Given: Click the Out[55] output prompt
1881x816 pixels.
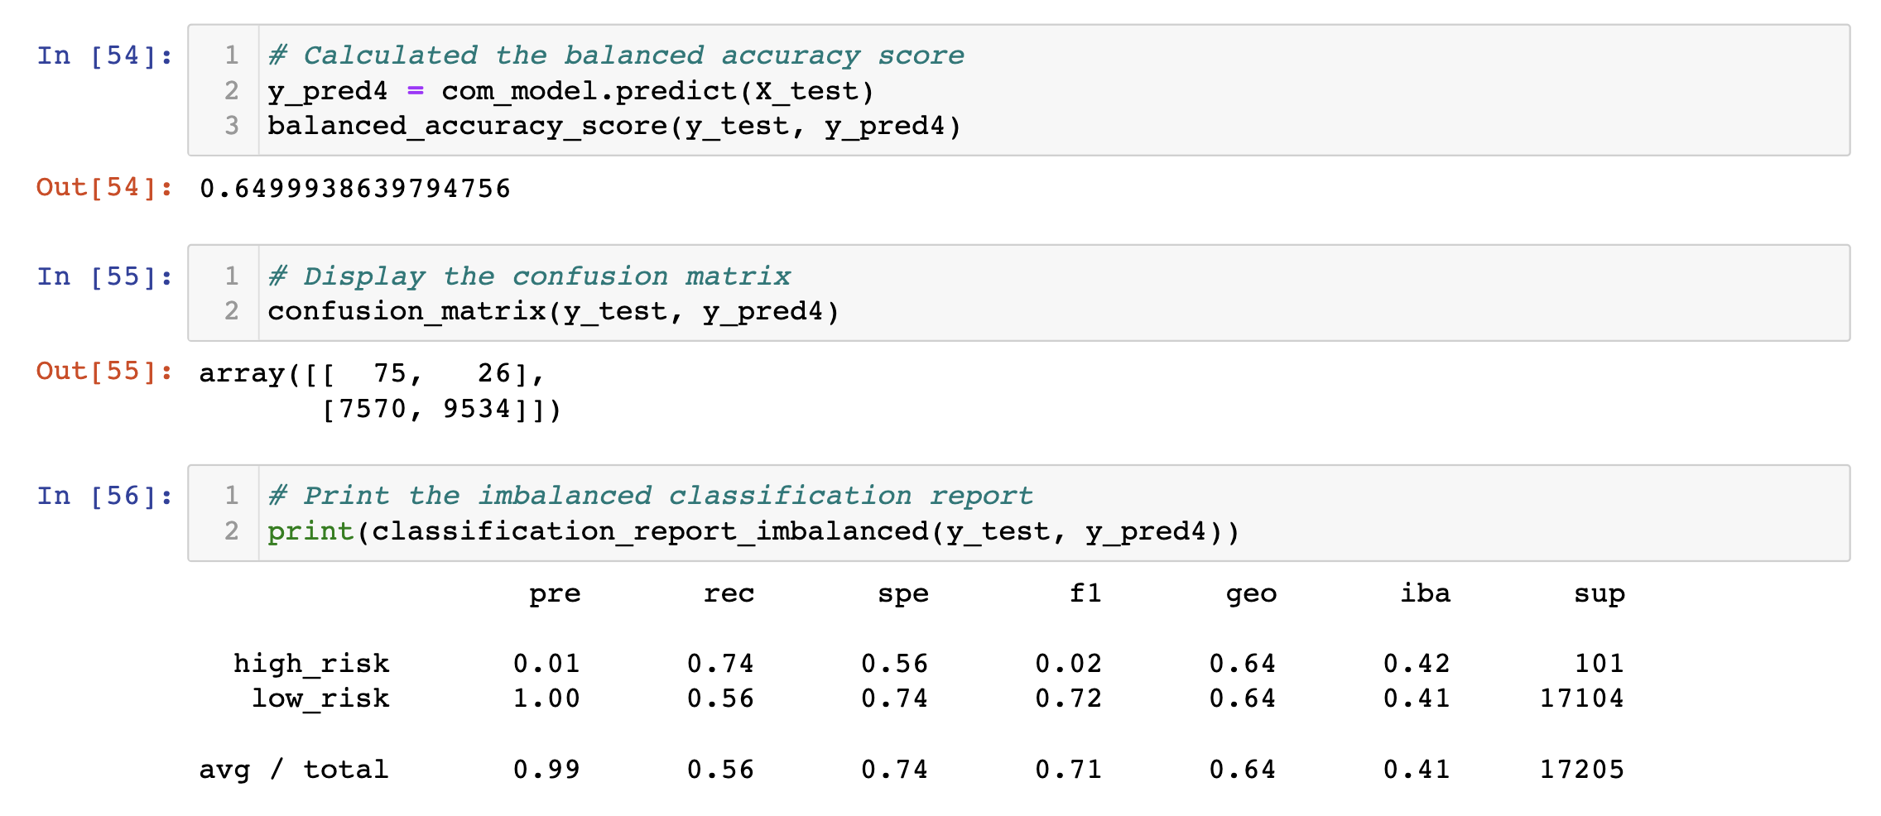Looking at the screenshot, I should click(x=105, y=372).
